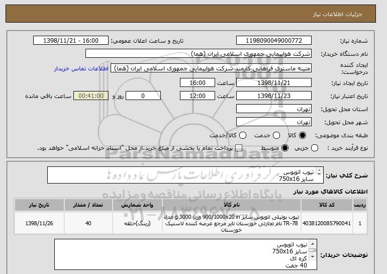Click the کد کالا column header
This screenshot has width=387, height=274.
tap(327, 205)
